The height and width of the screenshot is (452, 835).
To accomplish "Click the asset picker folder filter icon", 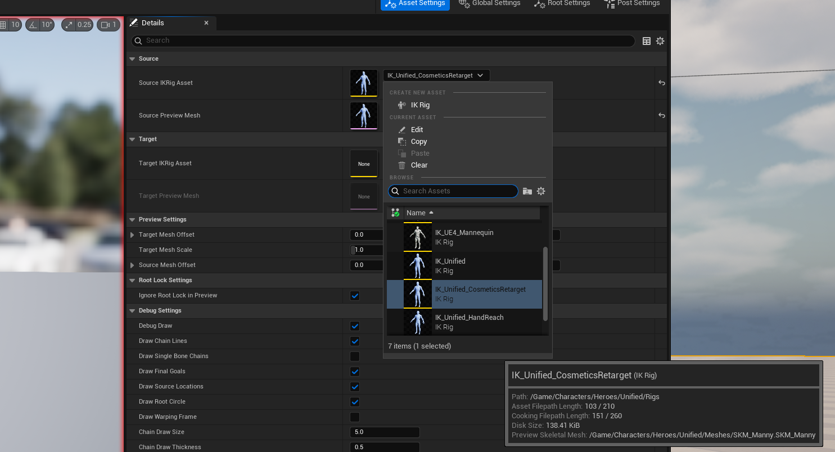I will (x=527, y=192).
